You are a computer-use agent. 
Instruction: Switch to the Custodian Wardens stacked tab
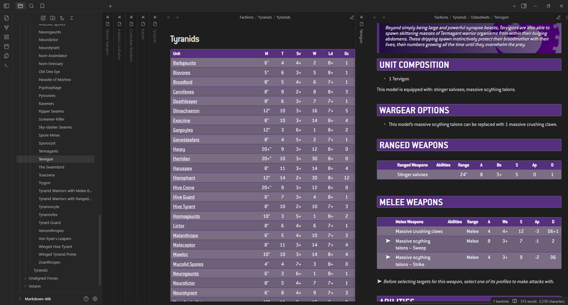coord(132,45)
